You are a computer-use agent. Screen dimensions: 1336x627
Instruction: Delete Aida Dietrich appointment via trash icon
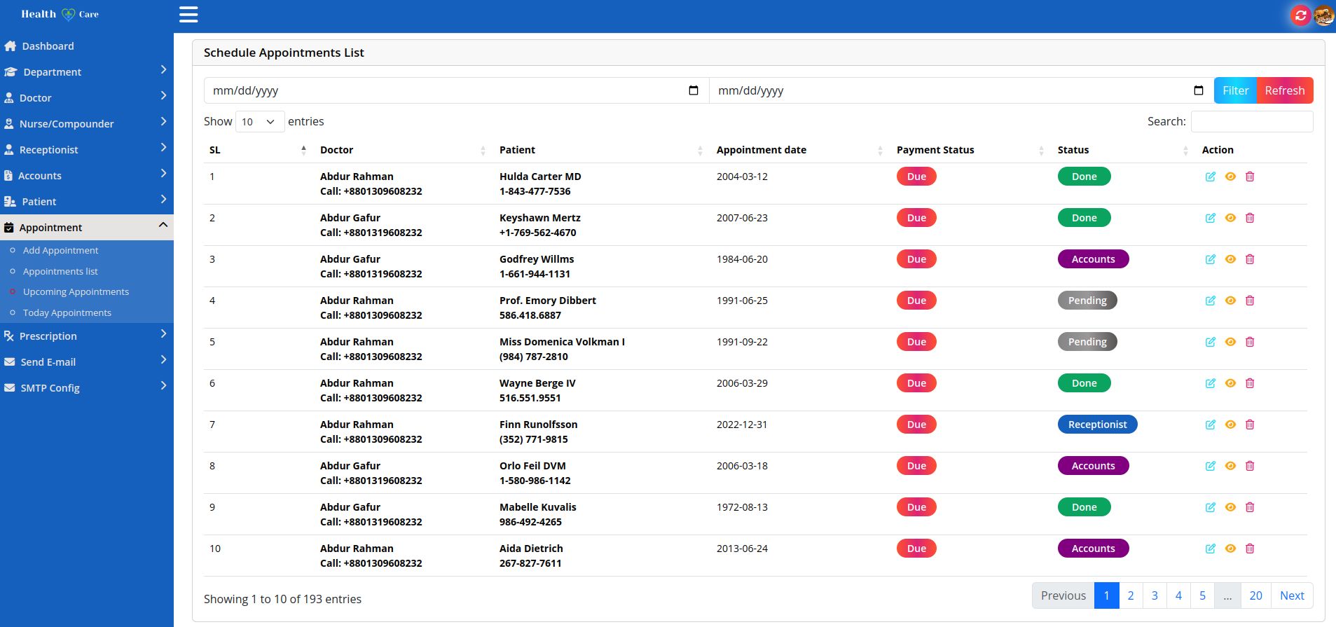point(1250,549)
